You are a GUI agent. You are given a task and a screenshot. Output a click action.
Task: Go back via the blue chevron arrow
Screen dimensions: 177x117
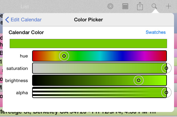point(7,20)
